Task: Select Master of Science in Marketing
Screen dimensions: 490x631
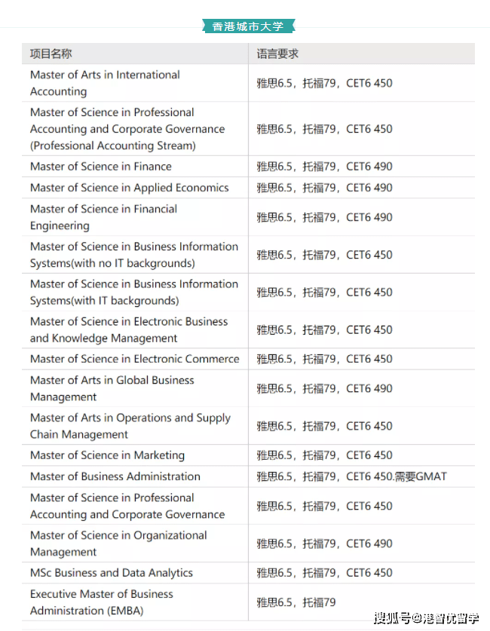Action: click(x=107, y=455)
